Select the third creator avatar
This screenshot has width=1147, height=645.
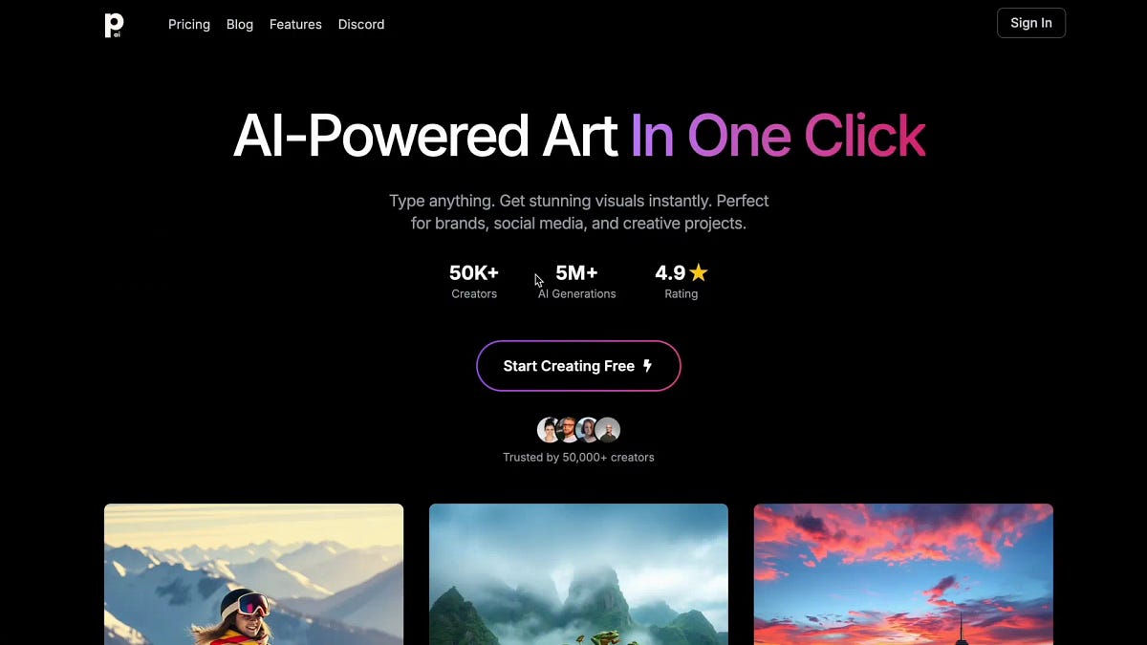588,430
